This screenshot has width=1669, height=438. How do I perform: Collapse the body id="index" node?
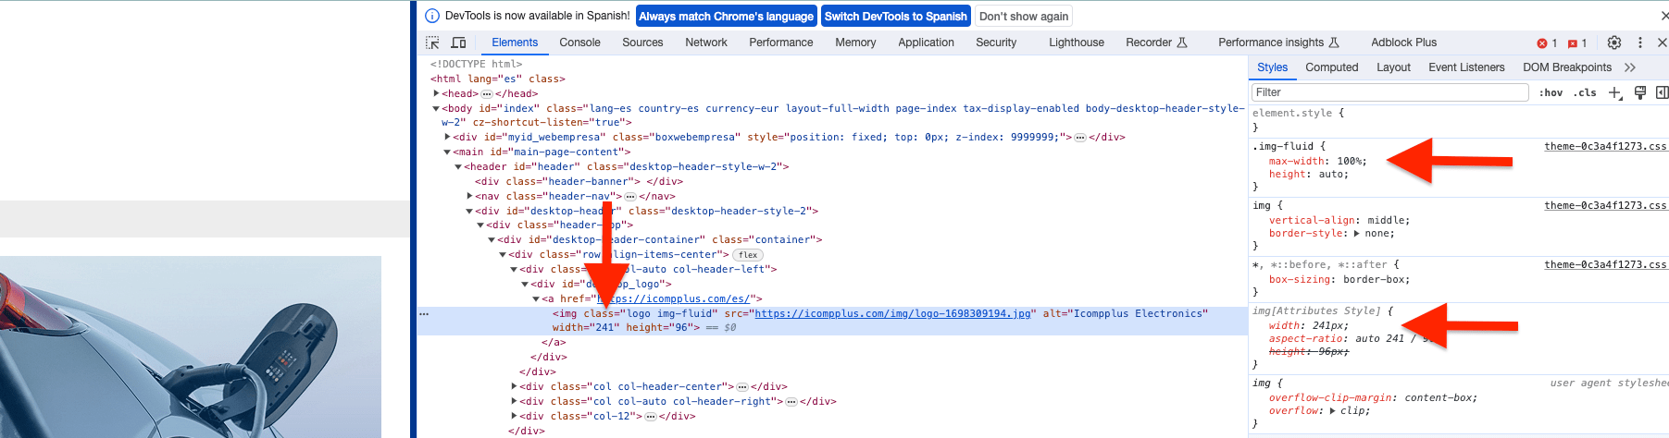(x=436, y=108)
